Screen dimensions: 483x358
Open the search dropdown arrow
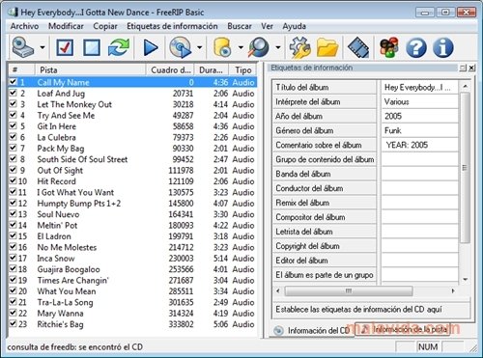(278, 47)
